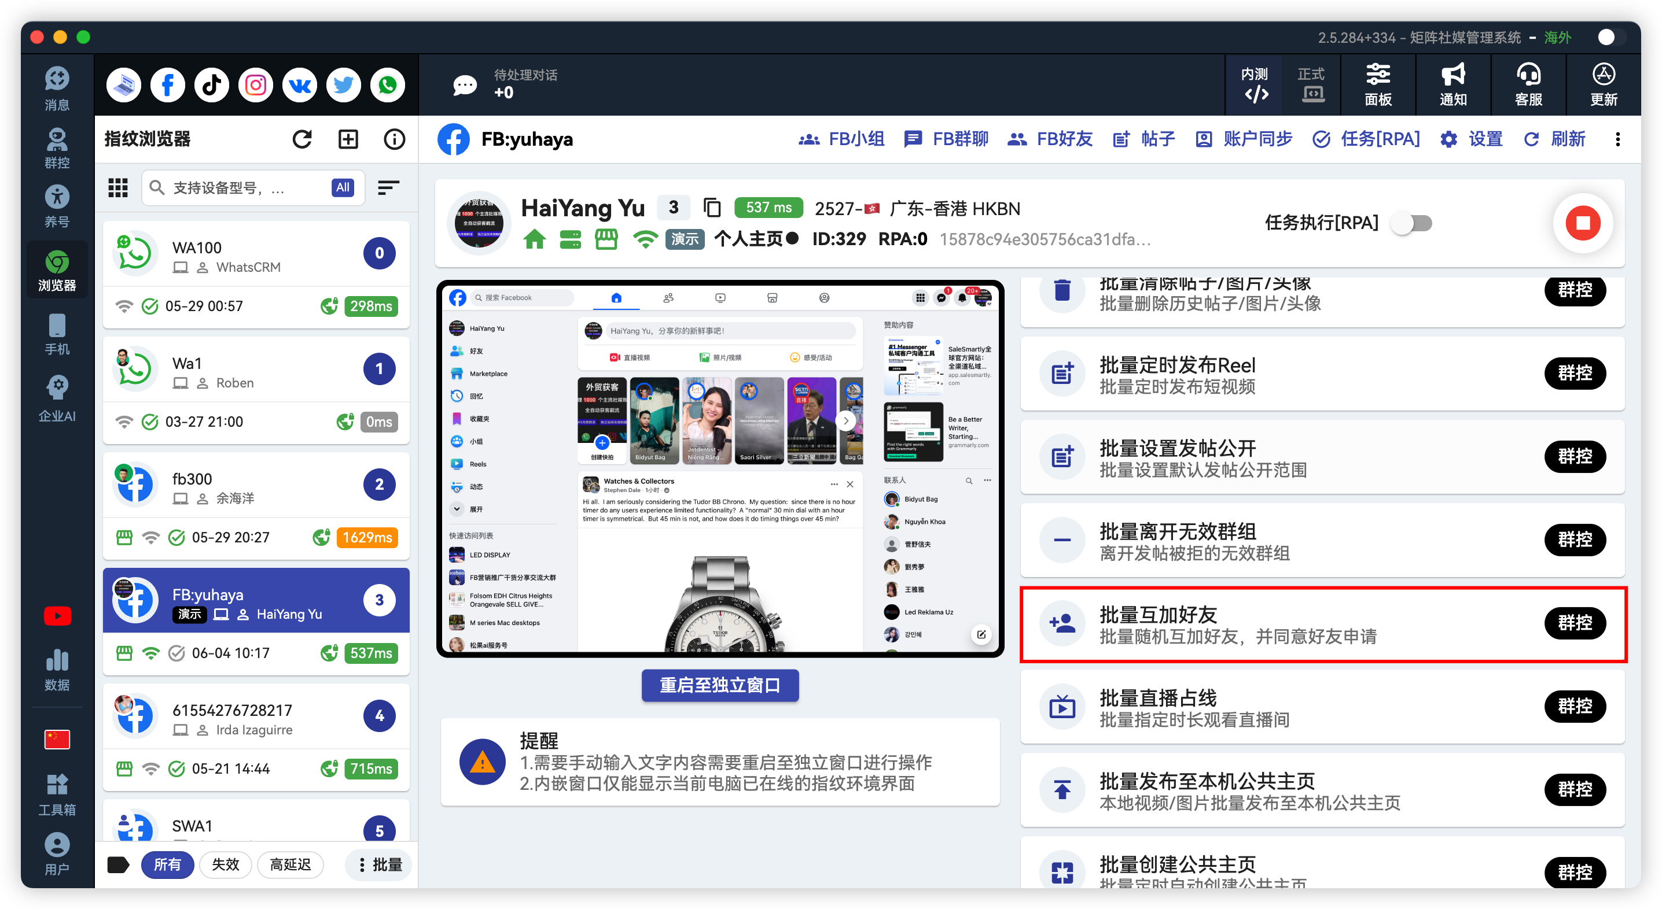Click 群控 for 批量直播占线
This screenshot has height=909, width=1662.
point(1575,706)
